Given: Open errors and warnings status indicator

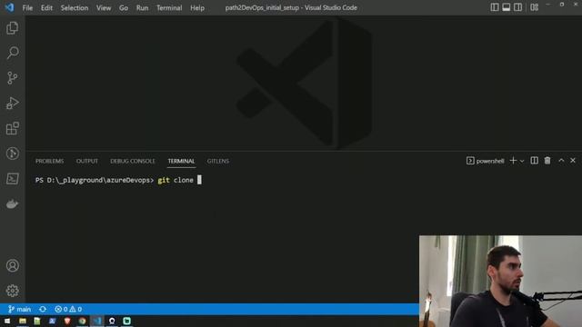Looking at the screenshot, I should coord(68,309).
